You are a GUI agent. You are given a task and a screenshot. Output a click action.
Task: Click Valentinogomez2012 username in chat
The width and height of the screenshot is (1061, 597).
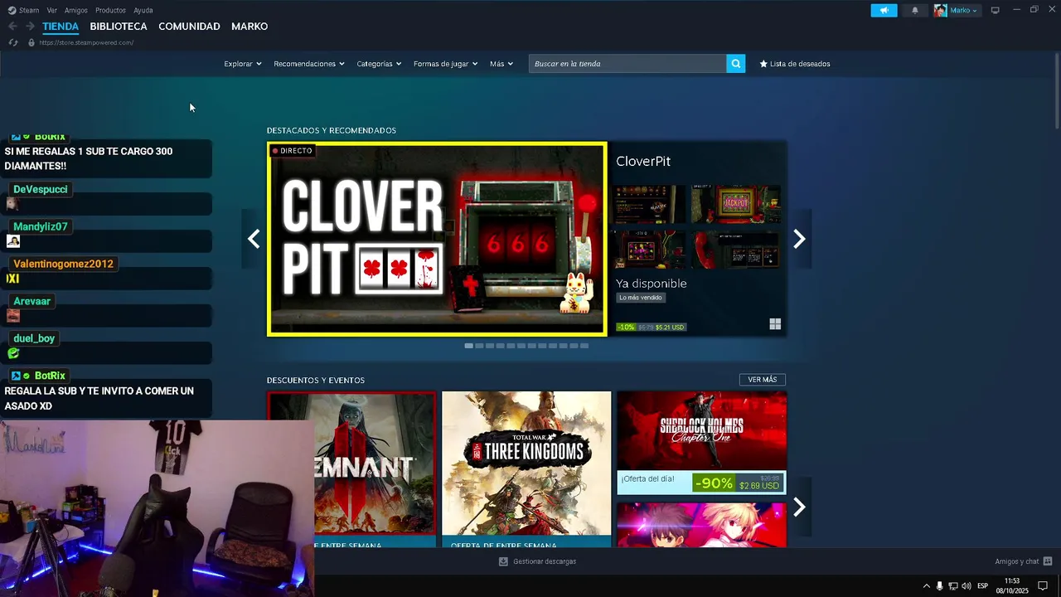pos(63,264)
